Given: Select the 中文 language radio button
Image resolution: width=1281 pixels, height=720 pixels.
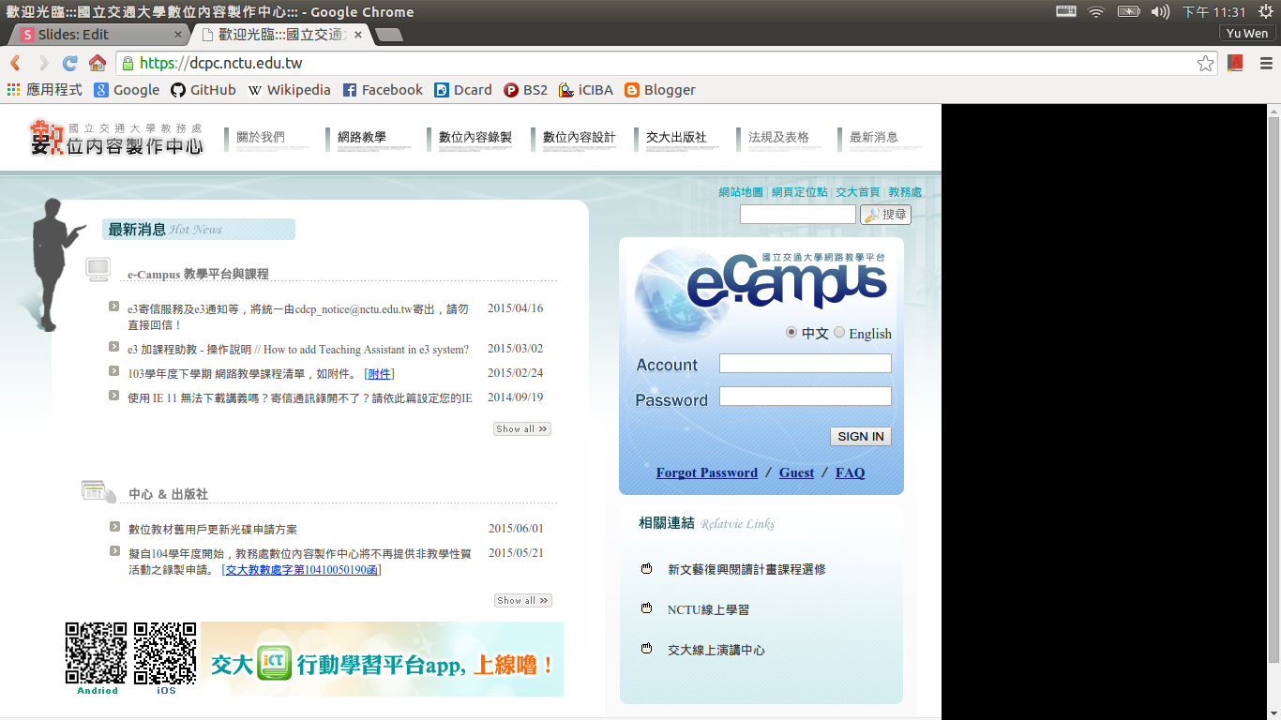Looking at the screenshot, I should (x=791, y=332).
